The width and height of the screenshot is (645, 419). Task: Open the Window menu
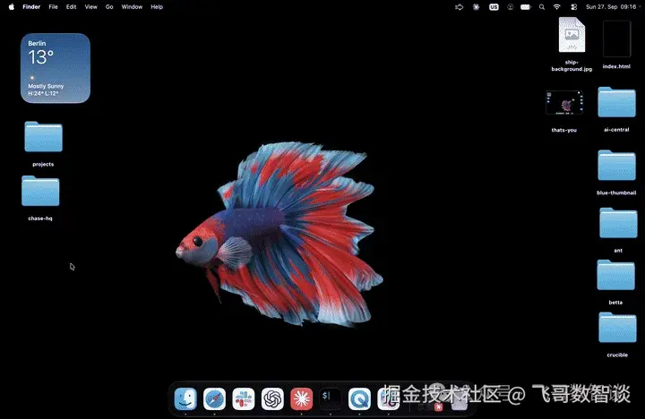coord(132,7)
